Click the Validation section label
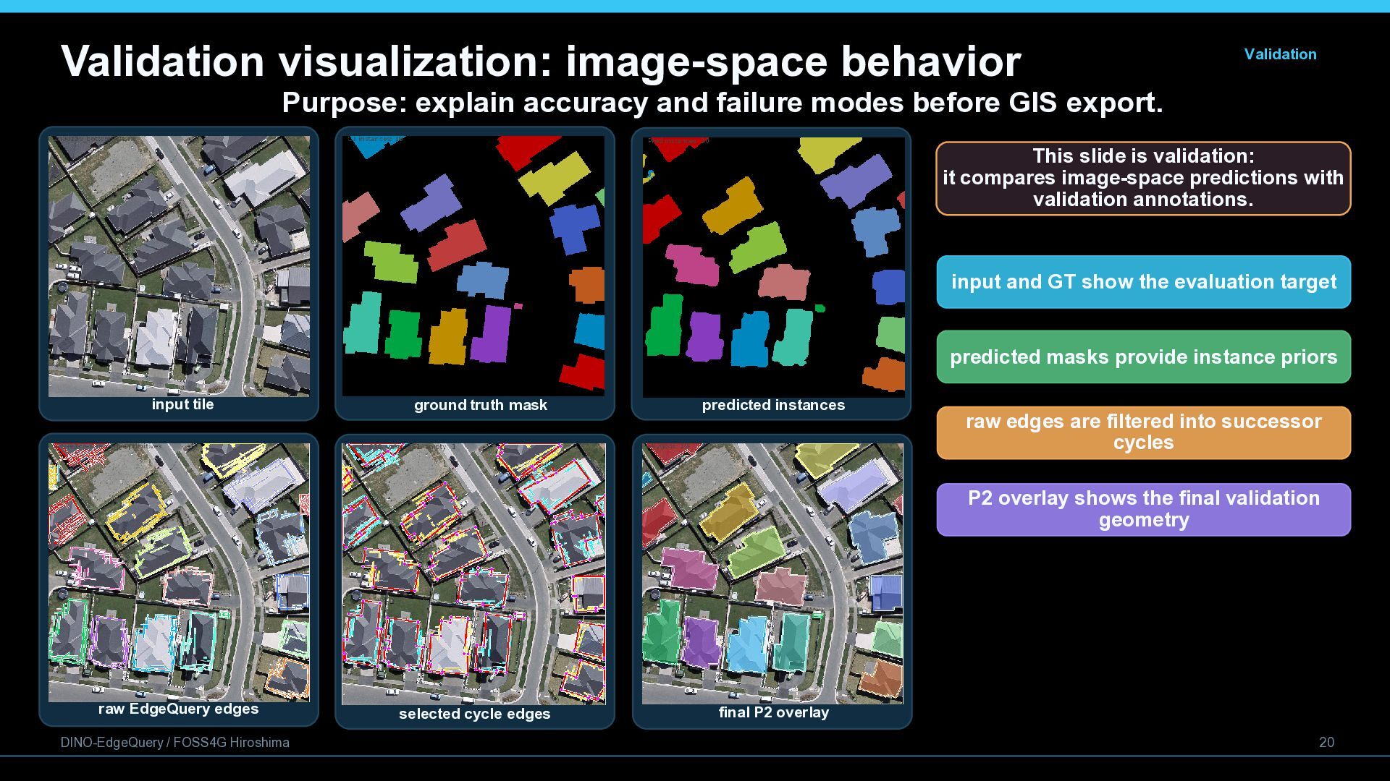The width and height of the screenshot is (1390, 781). point(1280,54)
